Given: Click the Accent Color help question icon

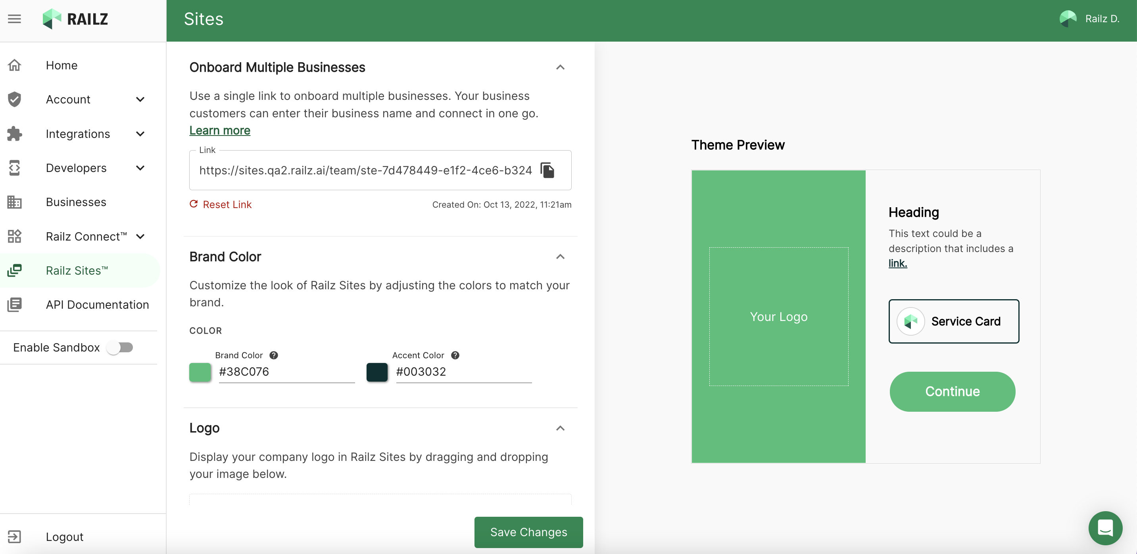Looking at the screenshot, I should (455, 355).
